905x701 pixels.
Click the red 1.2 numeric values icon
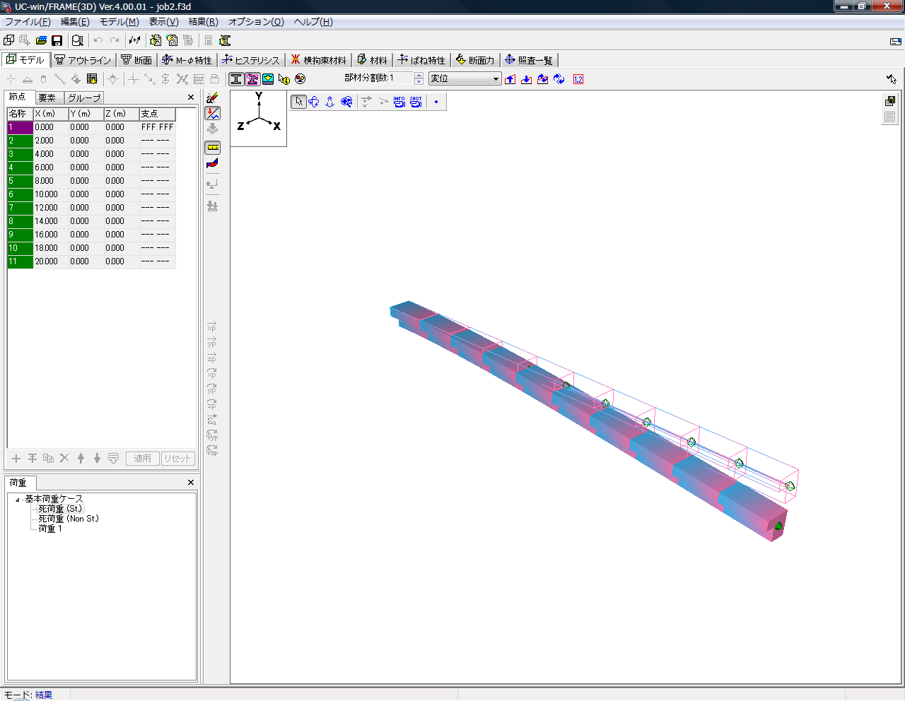[x=578, y=79]
